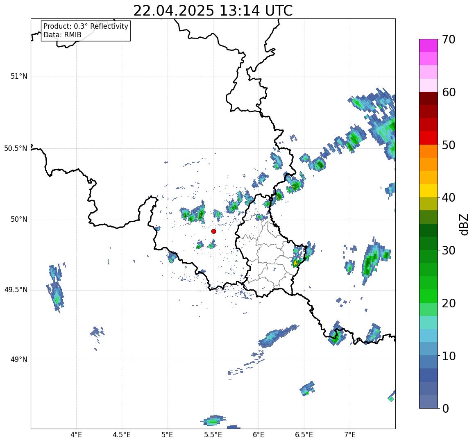The height and width of the screenshot is (443, 474).
Task: Click the colorbar tick label "20"
Action: pos(449,303)
